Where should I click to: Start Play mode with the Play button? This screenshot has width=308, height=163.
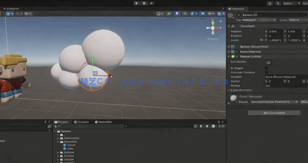tap(136, 3)
